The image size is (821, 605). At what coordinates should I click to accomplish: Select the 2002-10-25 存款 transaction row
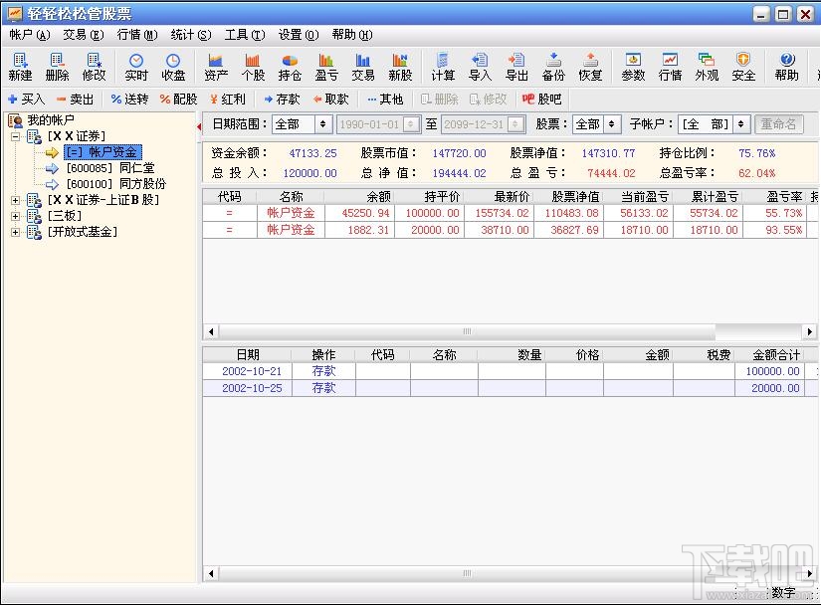pyautogui.click(x=510, y=388)
